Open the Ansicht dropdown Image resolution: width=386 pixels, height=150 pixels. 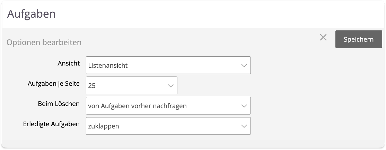pyautogui.click(x=168, y=65)
